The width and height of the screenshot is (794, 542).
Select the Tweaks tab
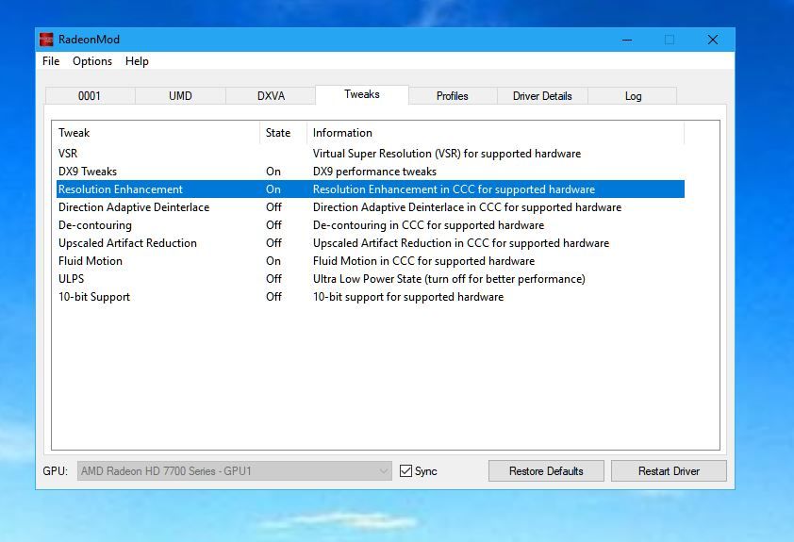(362, 94)
